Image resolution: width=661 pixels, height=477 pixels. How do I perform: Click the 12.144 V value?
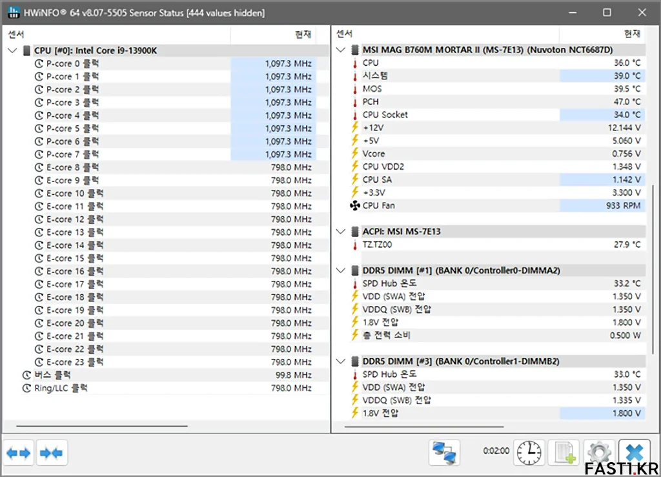(624, 128)
